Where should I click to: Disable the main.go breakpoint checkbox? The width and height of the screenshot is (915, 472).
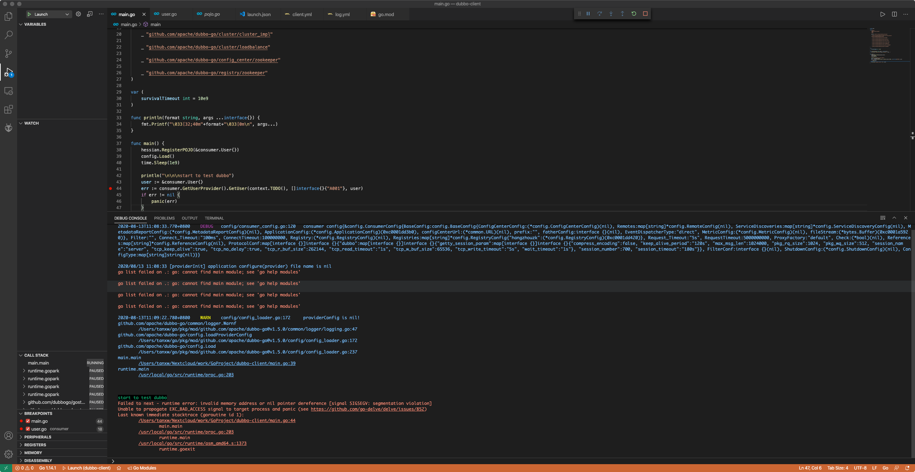click(28, 421)
